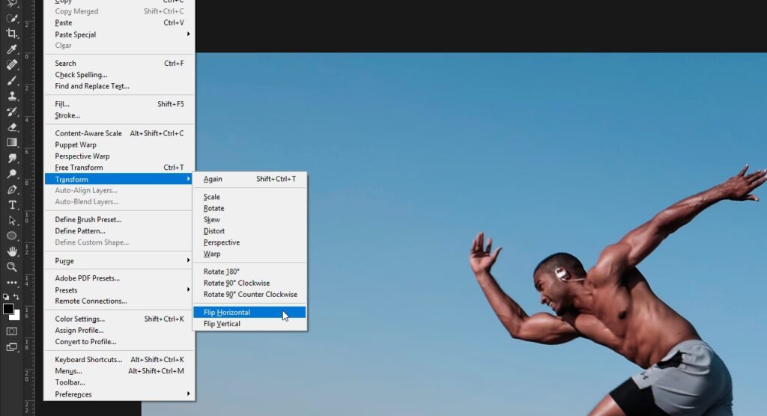Activate the Hand tool

12,251
